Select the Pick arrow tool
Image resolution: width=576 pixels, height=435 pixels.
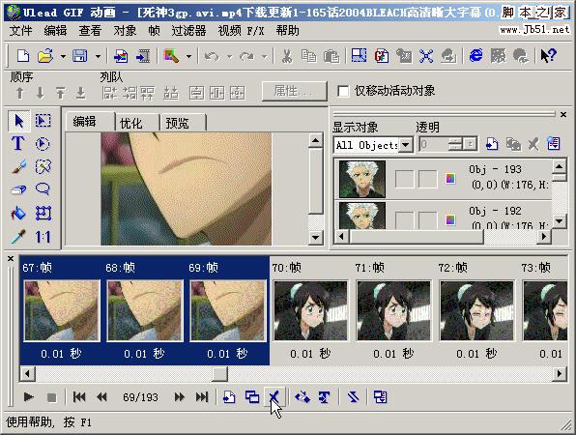pyautogui.click(x=19, y=121)
